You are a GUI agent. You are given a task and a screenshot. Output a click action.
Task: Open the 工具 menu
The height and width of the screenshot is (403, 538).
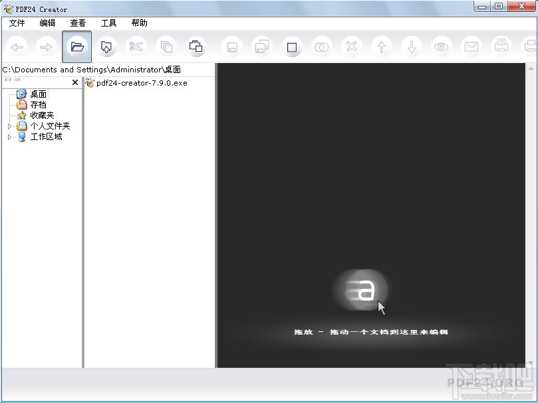pyautogui.click(x=108, y=23)
